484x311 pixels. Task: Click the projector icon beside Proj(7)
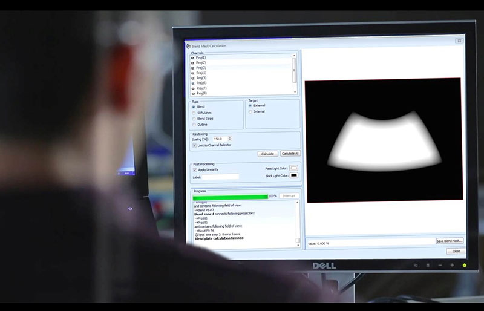click(x=192, y=88)
